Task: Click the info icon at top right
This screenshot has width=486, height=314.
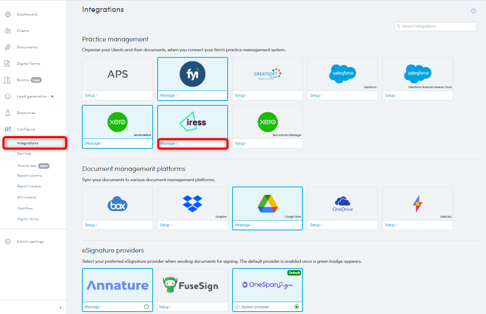Action: tap(474, 11)
